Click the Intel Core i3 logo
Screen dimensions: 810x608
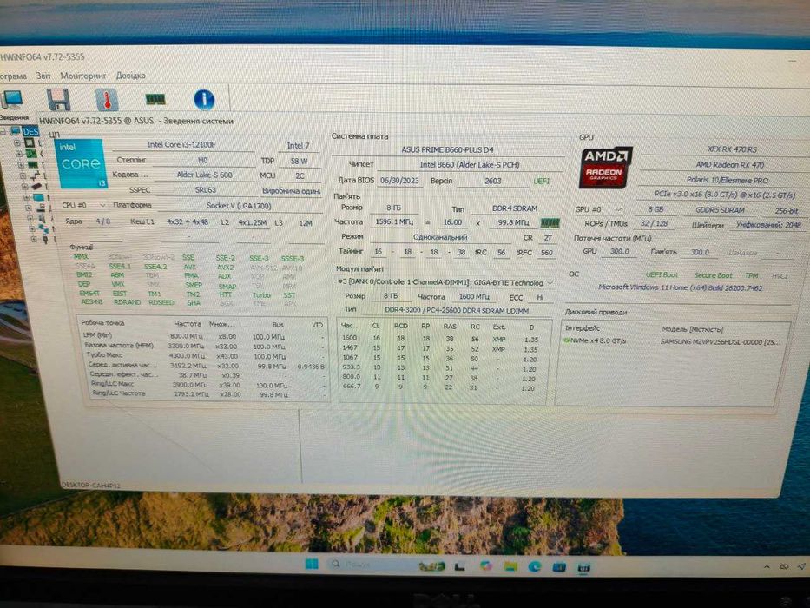point(81,163)
